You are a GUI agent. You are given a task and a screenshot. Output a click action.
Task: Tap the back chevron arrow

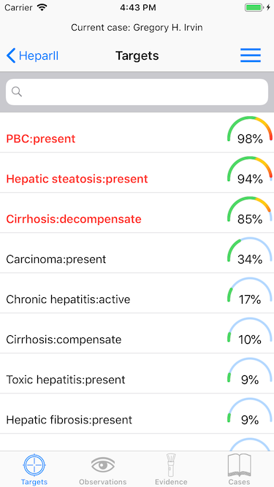[x=10, y=56]
